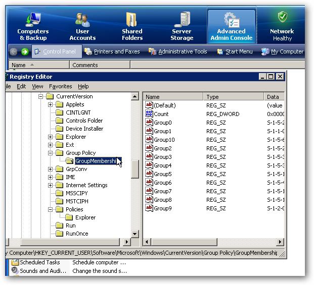Open Help menu in Registry Editor
The height and width of the screenshot is (285, 314).
click(83, 86)
